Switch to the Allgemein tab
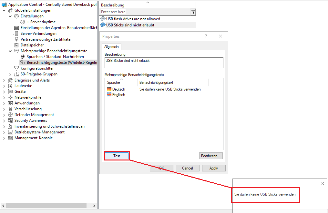Image resolution: width=328 pixels, height=213 pixels. [111, 47]
